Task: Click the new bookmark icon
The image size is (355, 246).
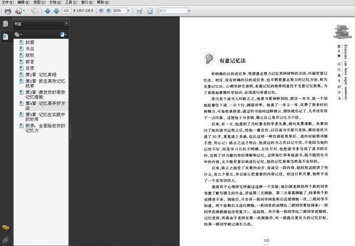Action: 63,34
